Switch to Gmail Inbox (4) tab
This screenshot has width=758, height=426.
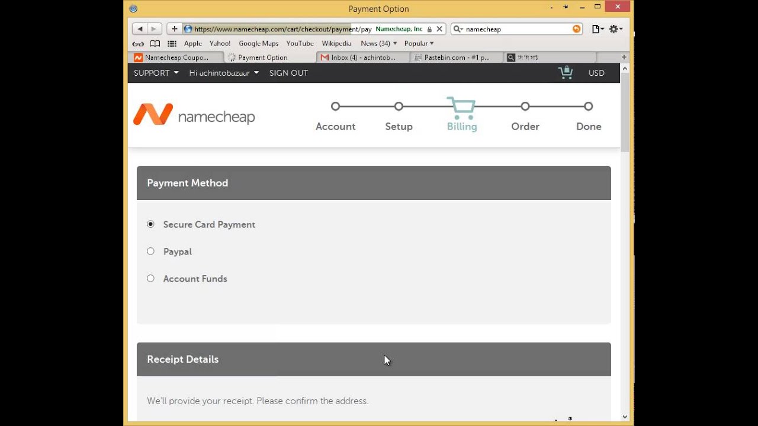point(364,57)
